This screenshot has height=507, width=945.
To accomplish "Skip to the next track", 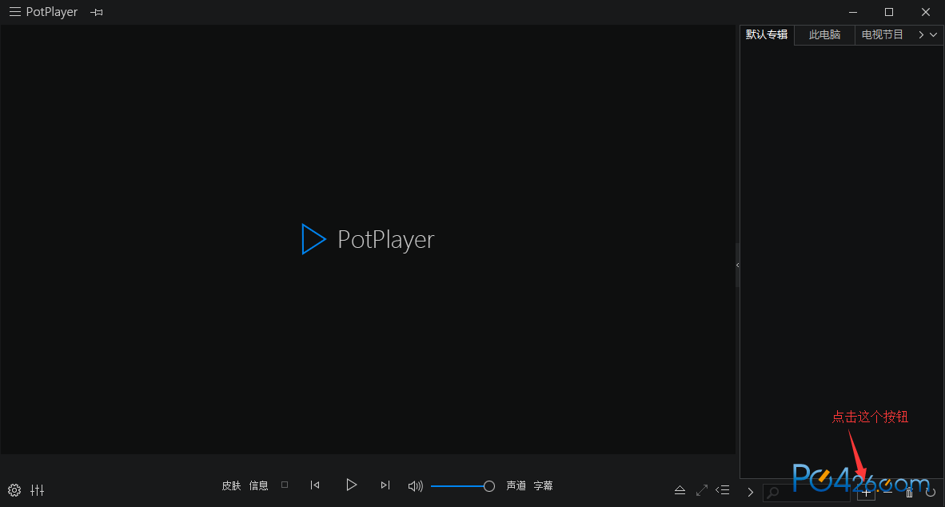I will [385, 485].
